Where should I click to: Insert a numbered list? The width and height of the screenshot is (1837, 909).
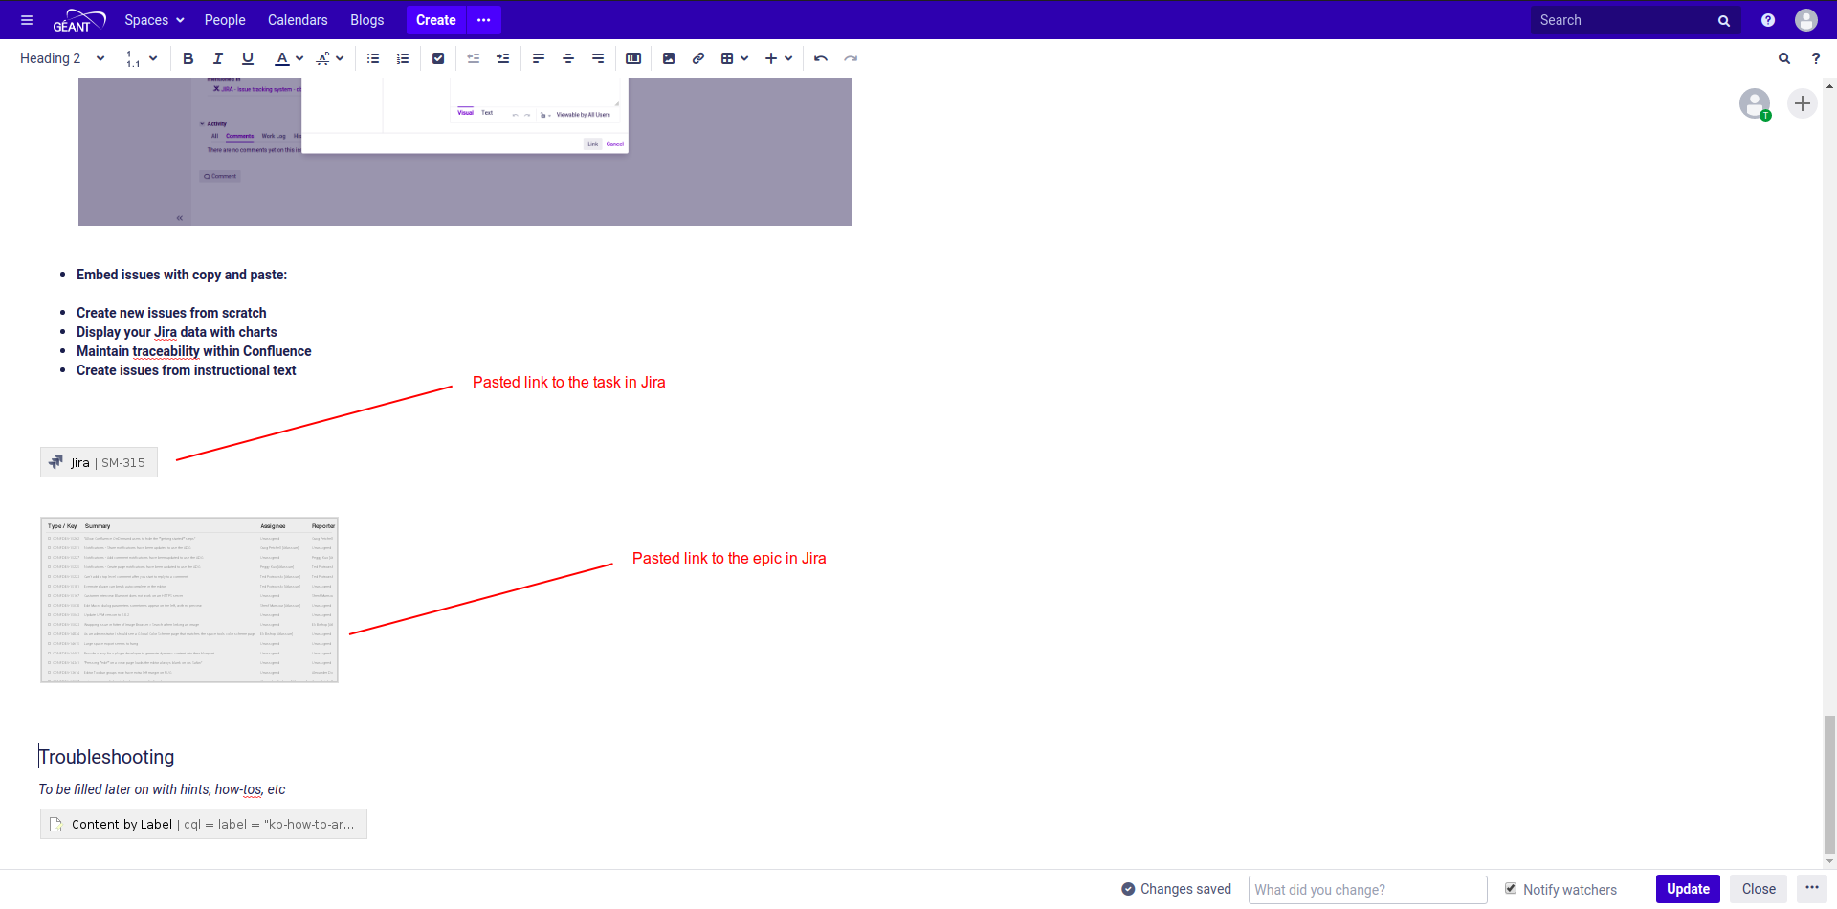pos(403,58)
